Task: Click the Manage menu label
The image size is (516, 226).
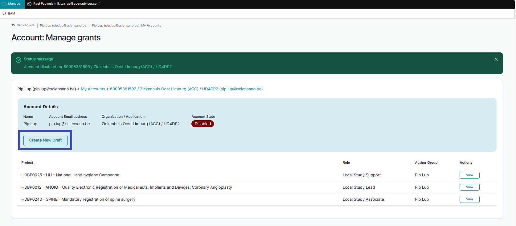Action: pos(14,4)
